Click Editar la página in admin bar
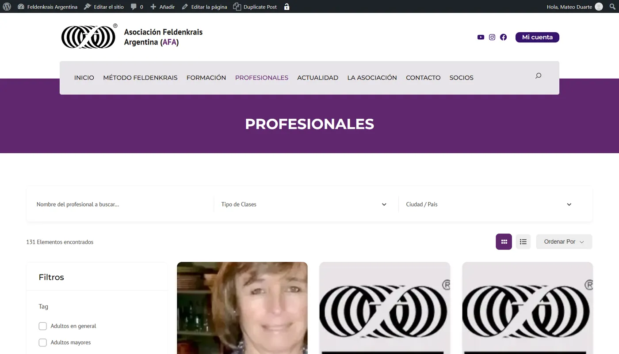The image size is (619, 354). (204, 7)
